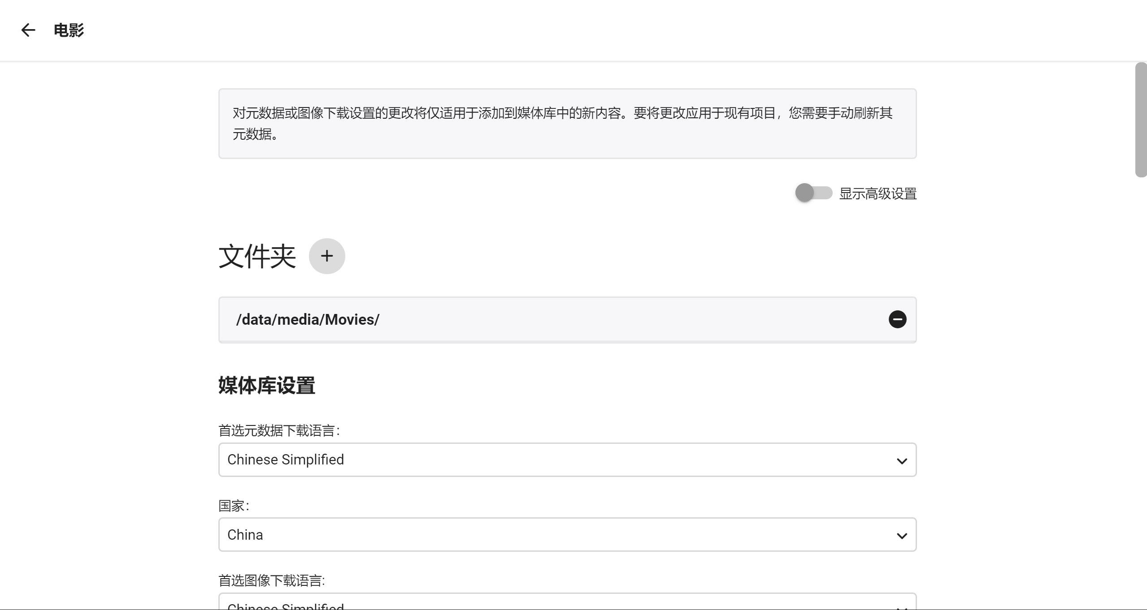The width and height of the screenshot is (1147, 610).
Task: Click the chevron on the Chinese Simplified metadata dropdown
Action: coord(902,461)
